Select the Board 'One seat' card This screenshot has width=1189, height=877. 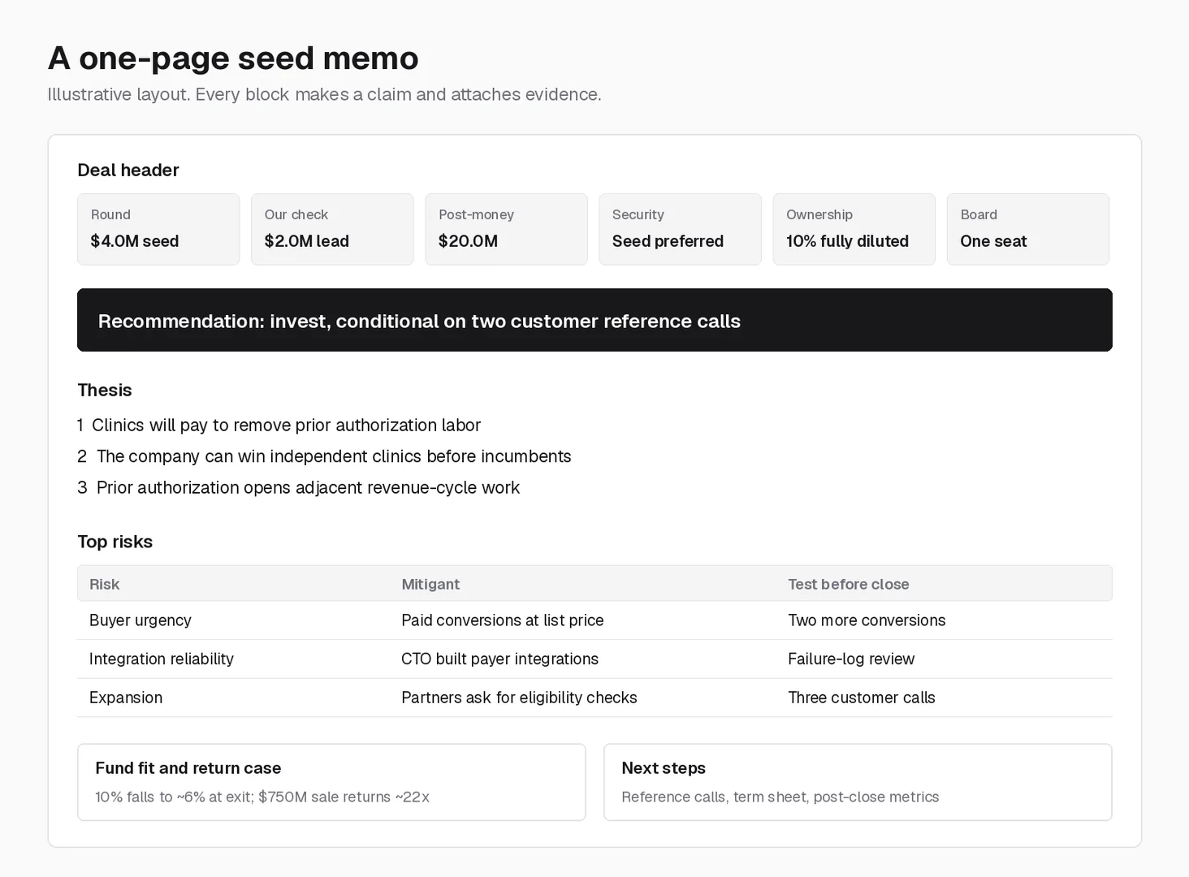(1027, 229)
